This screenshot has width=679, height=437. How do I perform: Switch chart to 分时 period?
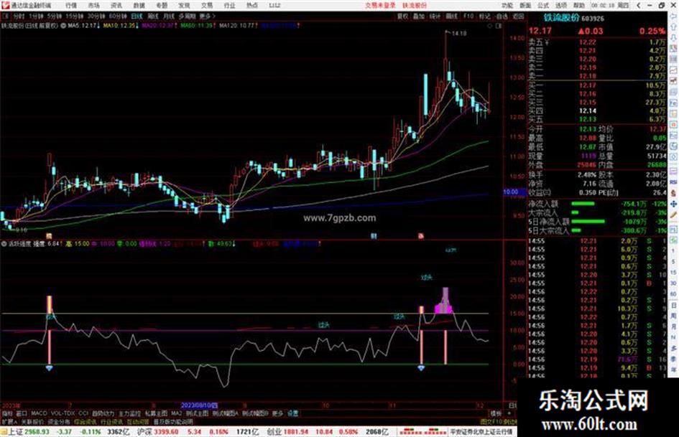(x=19, y=16)
